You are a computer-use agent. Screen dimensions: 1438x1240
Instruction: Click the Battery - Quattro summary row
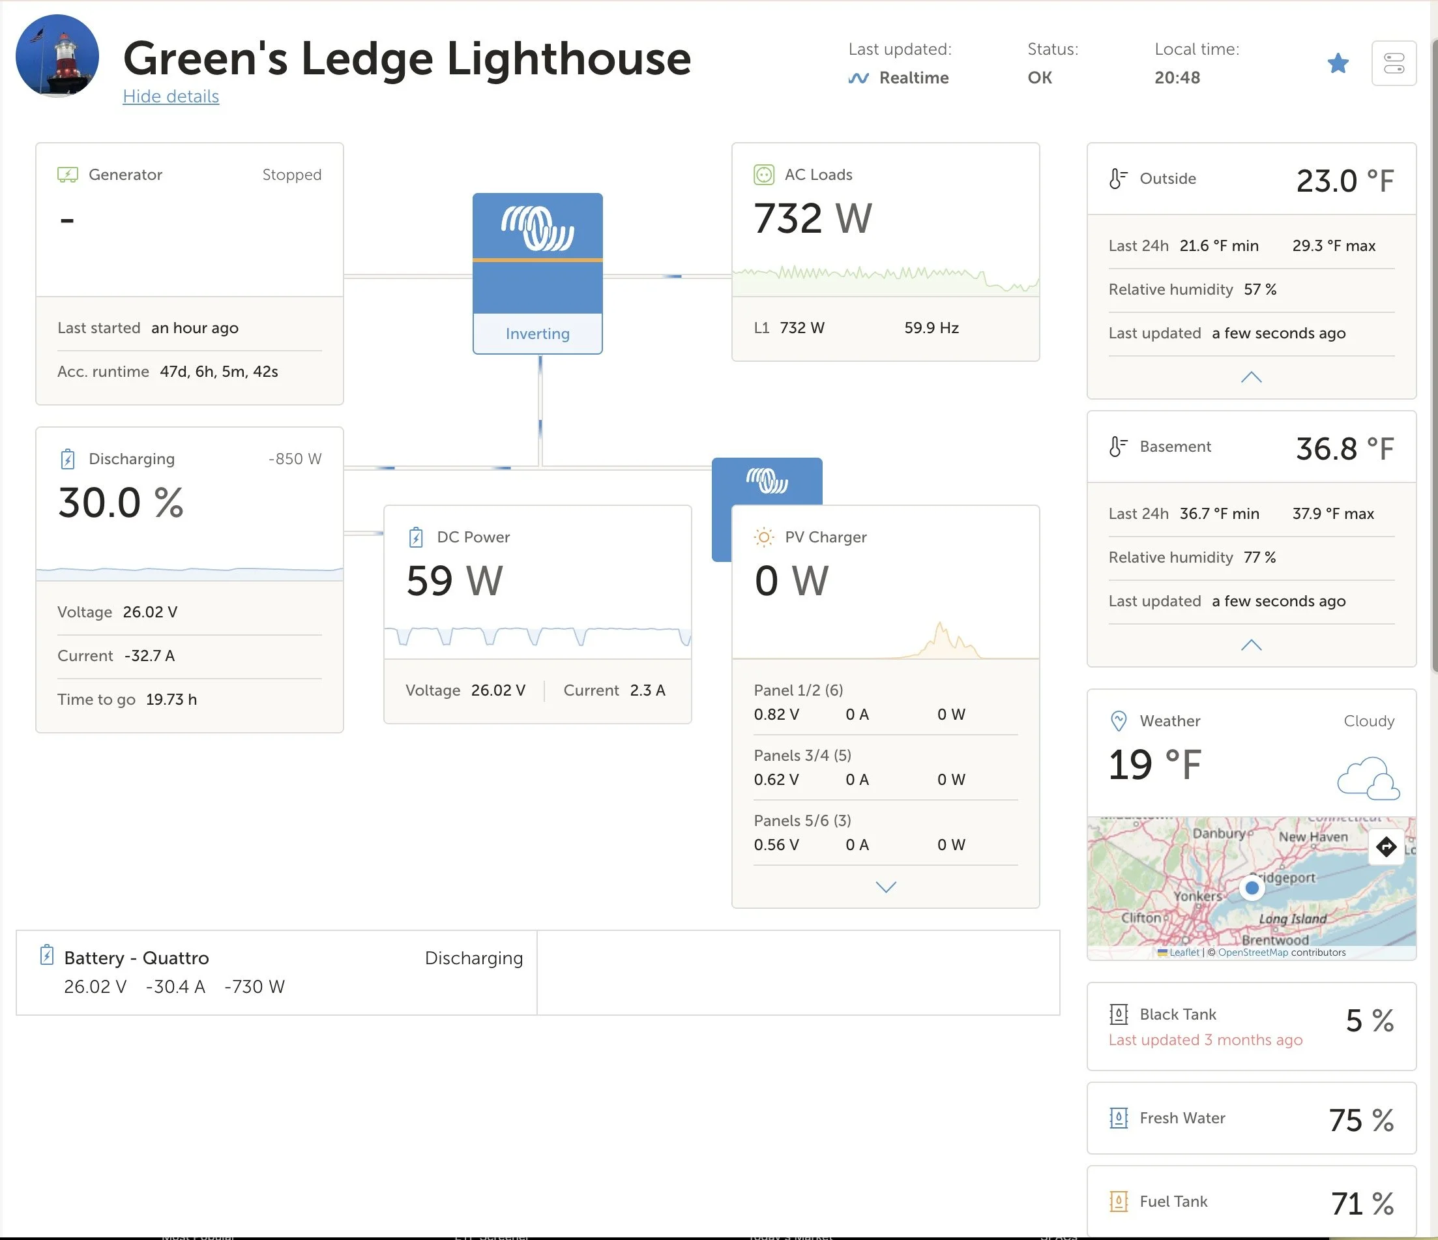(276, 972)
